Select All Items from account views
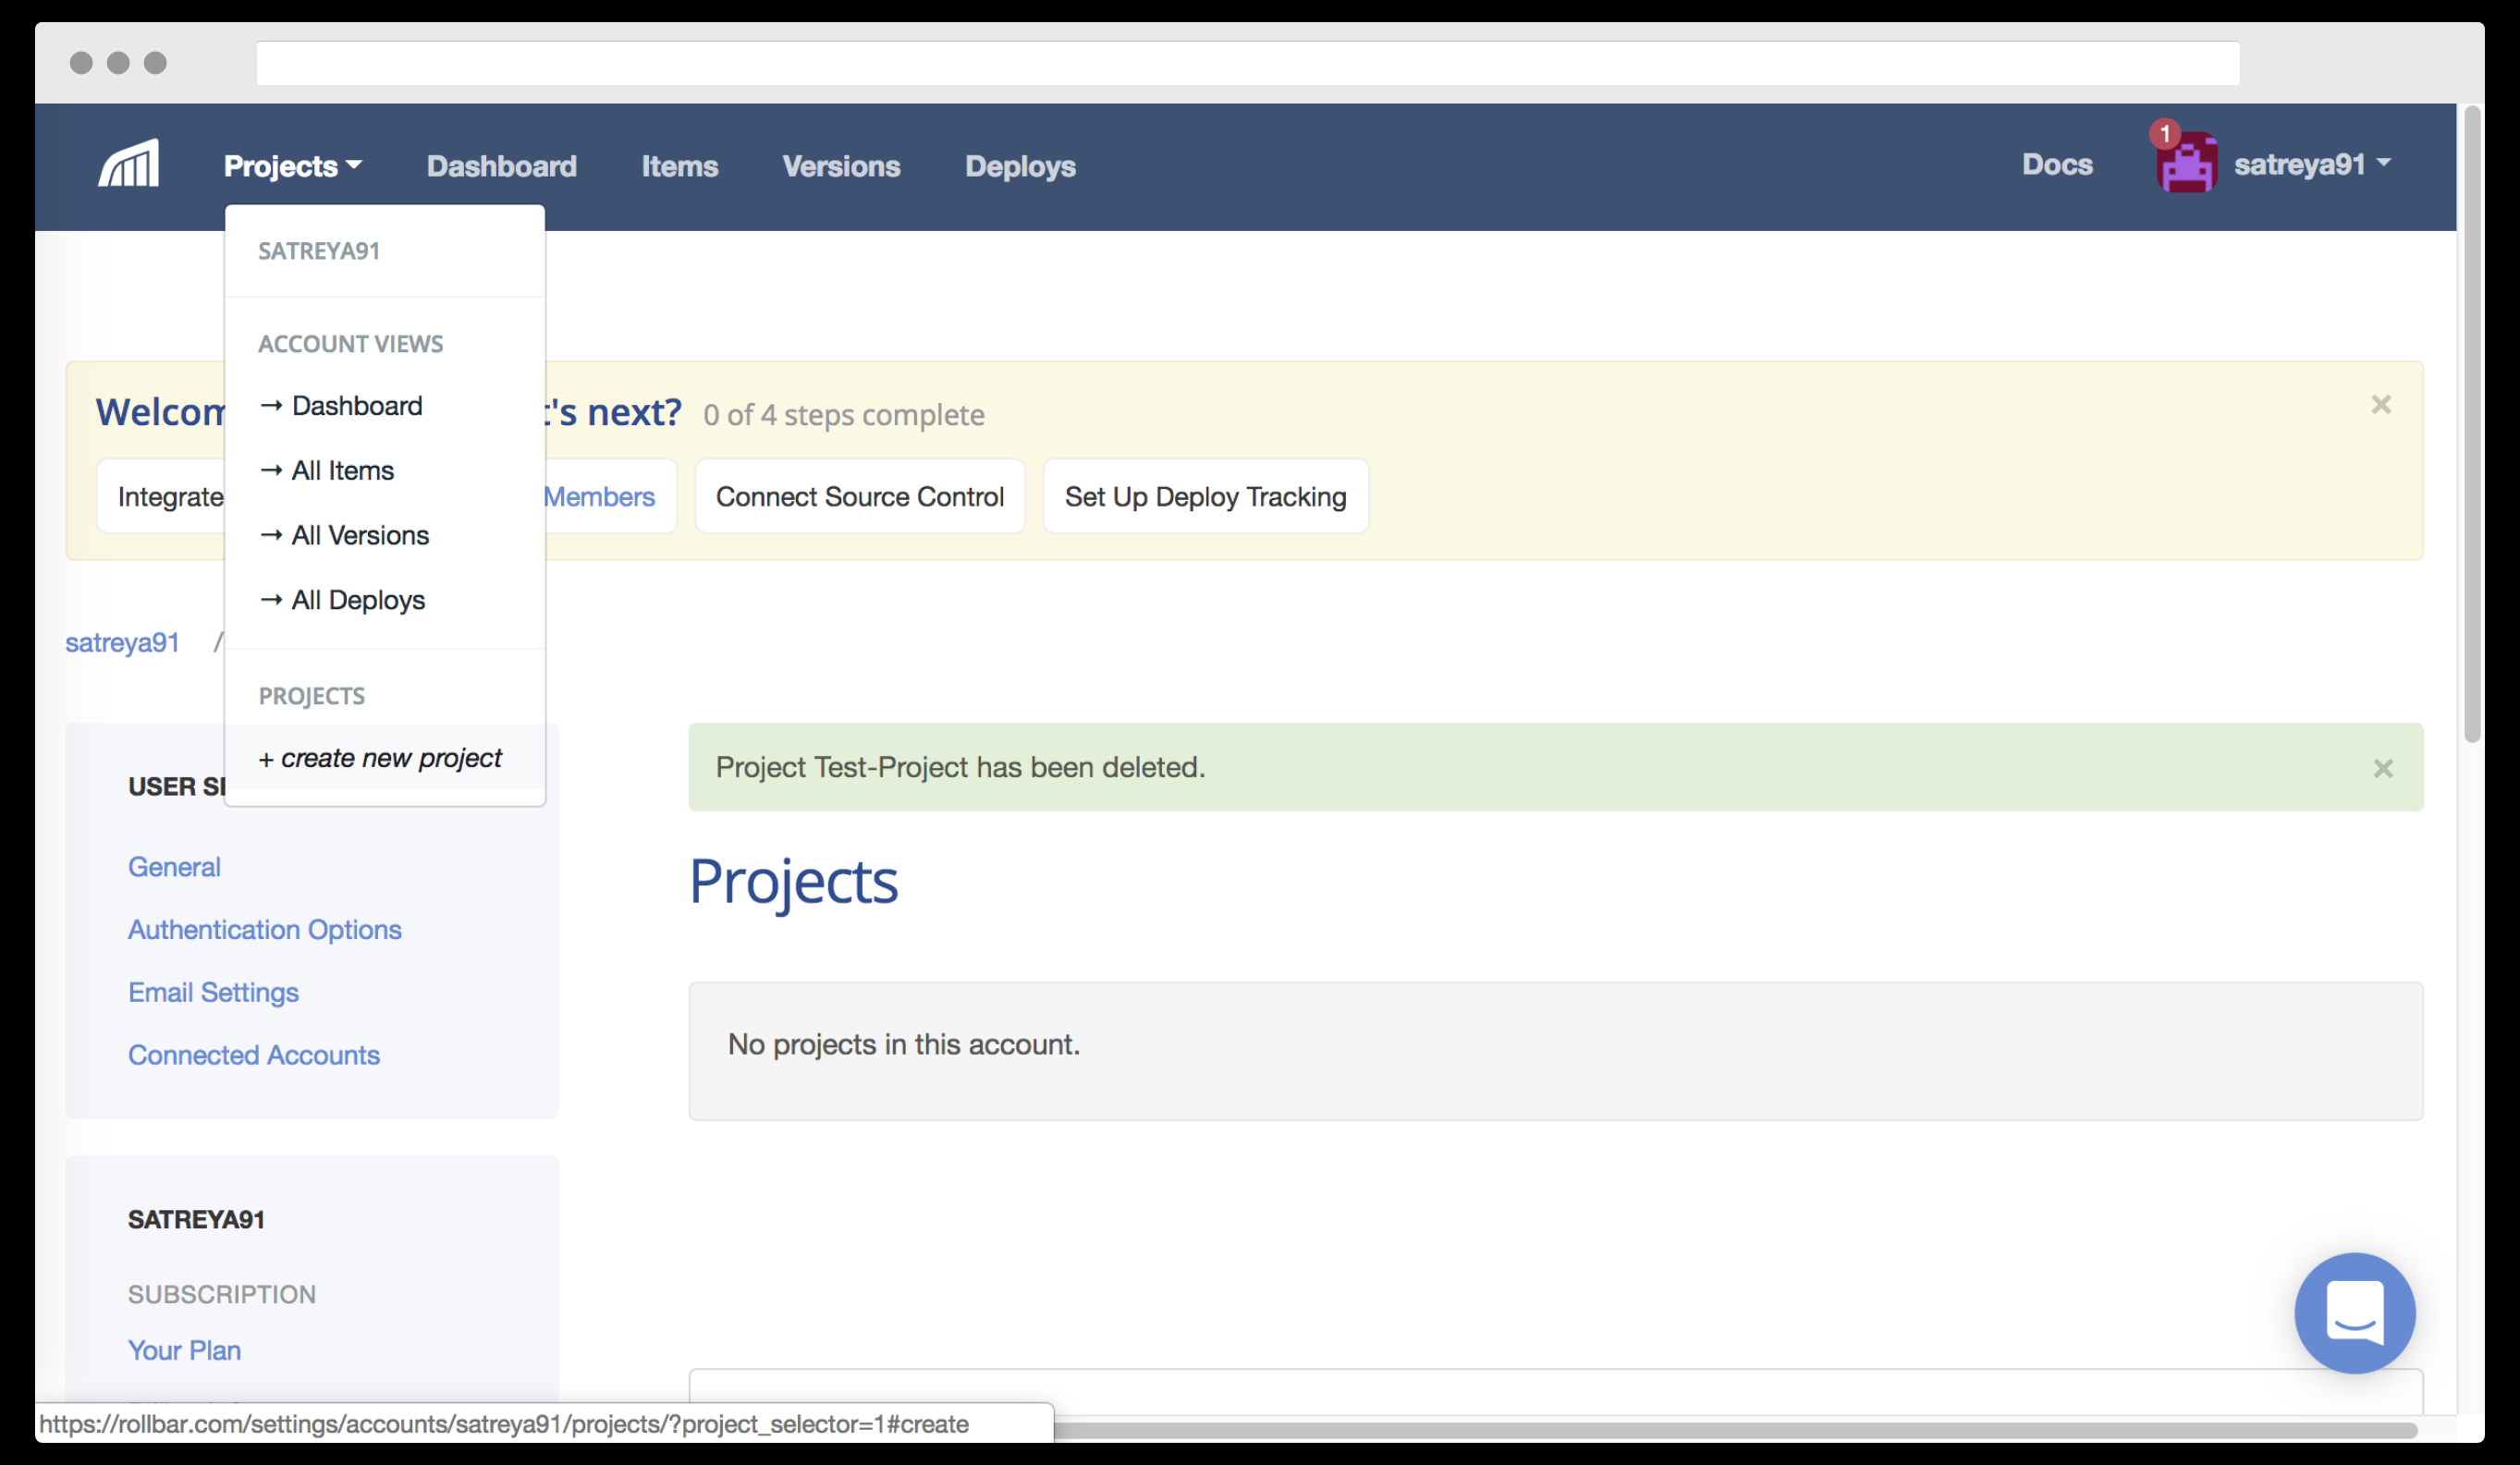This screenshot has width=2520, height=1465. coord(342,471)
